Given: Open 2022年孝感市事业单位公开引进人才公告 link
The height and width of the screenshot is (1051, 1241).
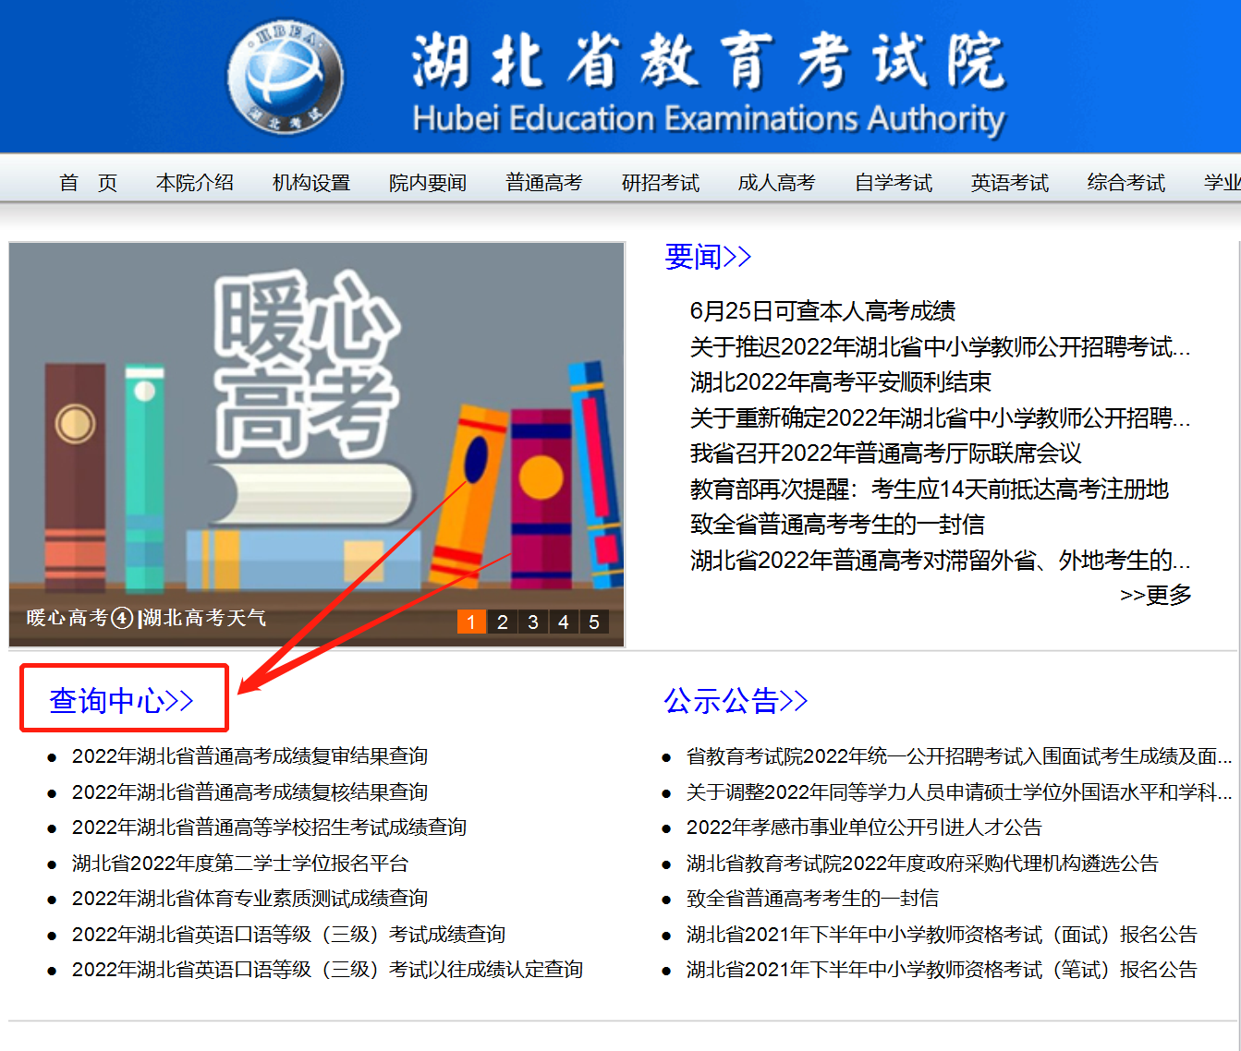Looking at the screenshot, I should click(864, 828).
